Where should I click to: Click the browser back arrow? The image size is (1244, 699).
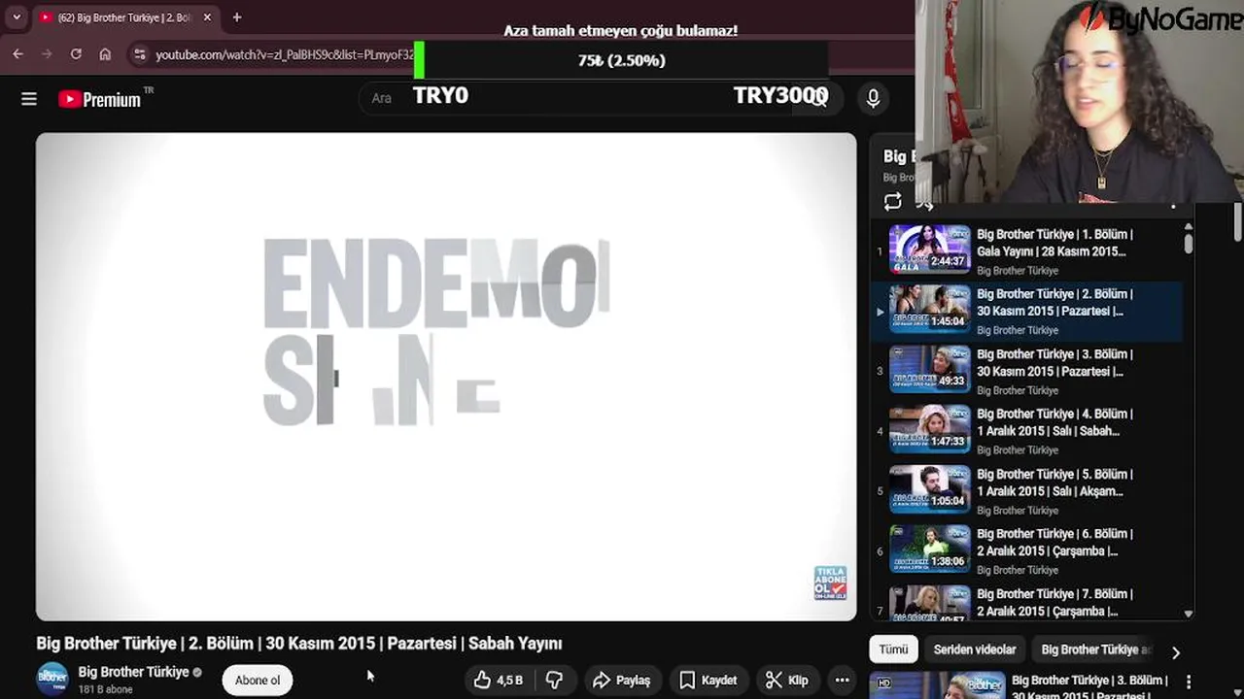[17, 54]
